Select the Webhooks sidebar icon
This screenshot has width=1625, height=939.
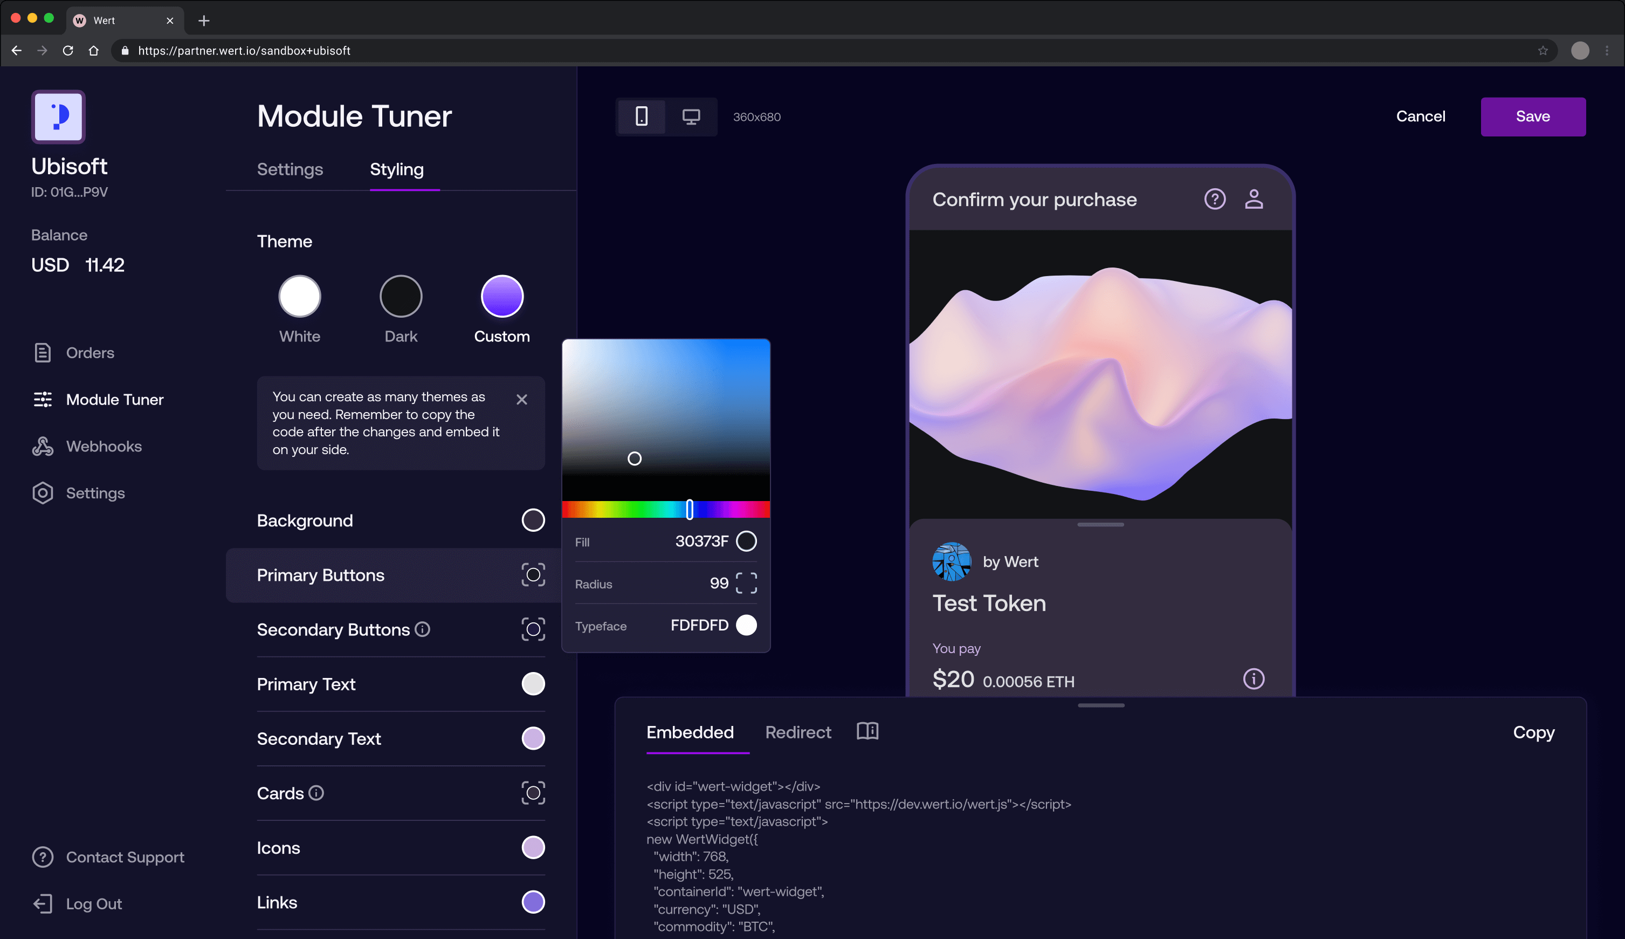click(x=42, y=445)
